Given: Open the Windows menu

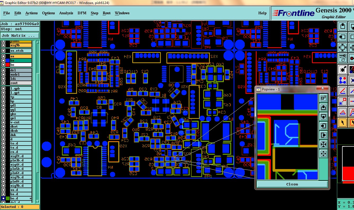Looking at the screenshot, I should 122,13.
